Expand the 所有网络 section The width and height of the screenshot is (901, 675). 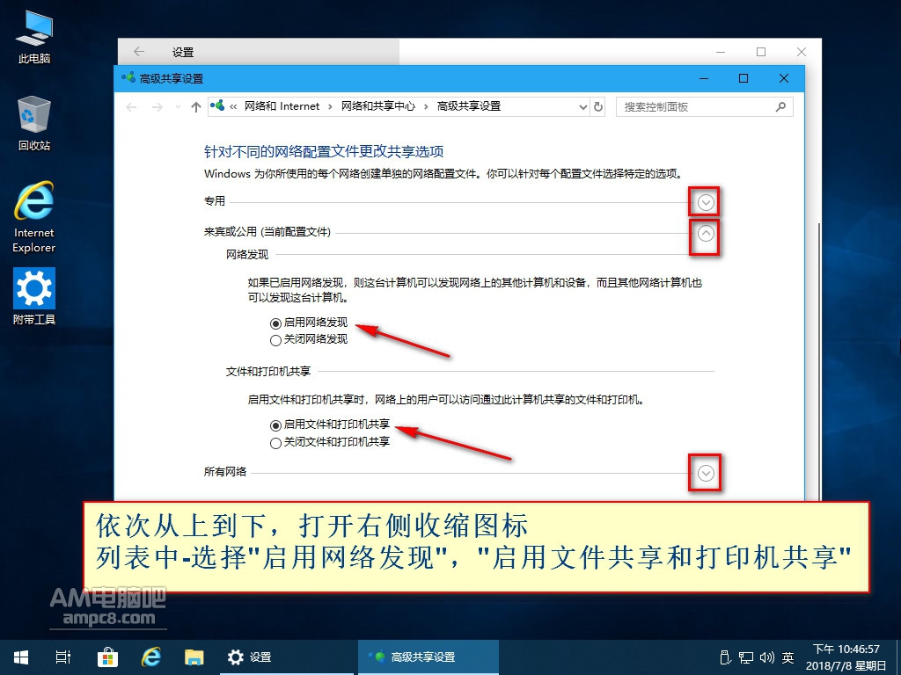[x=706, y=473]
